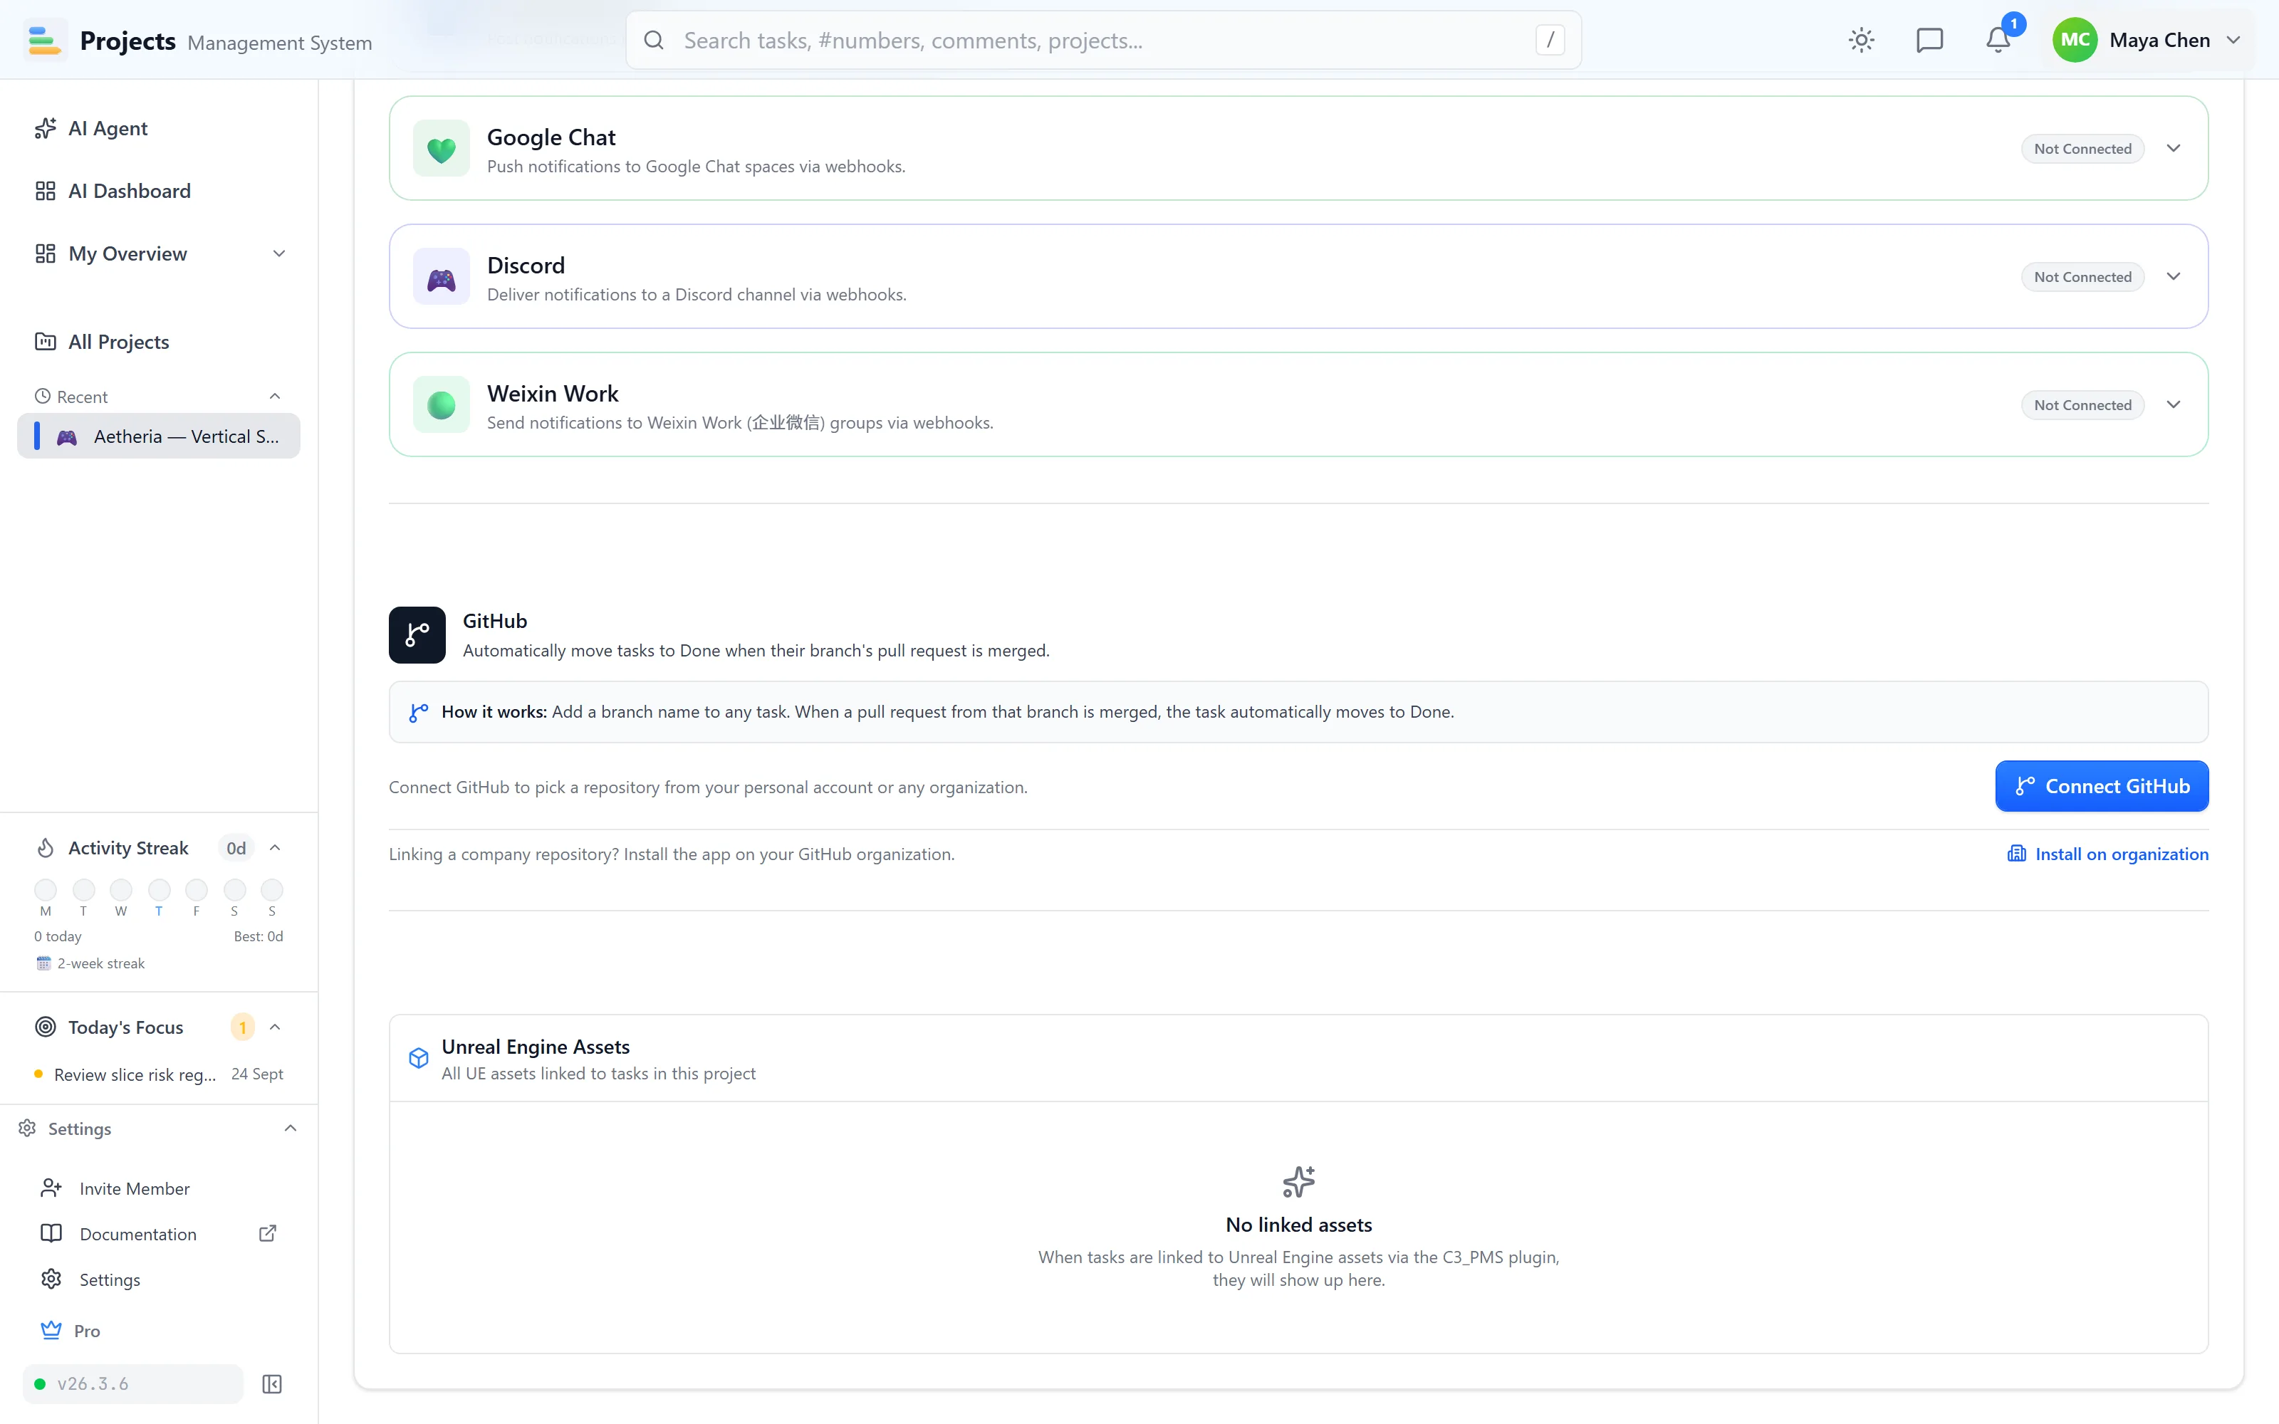2279x1424 pixels.
Task: Open the Documentation link
Action: coord(137,1234)
